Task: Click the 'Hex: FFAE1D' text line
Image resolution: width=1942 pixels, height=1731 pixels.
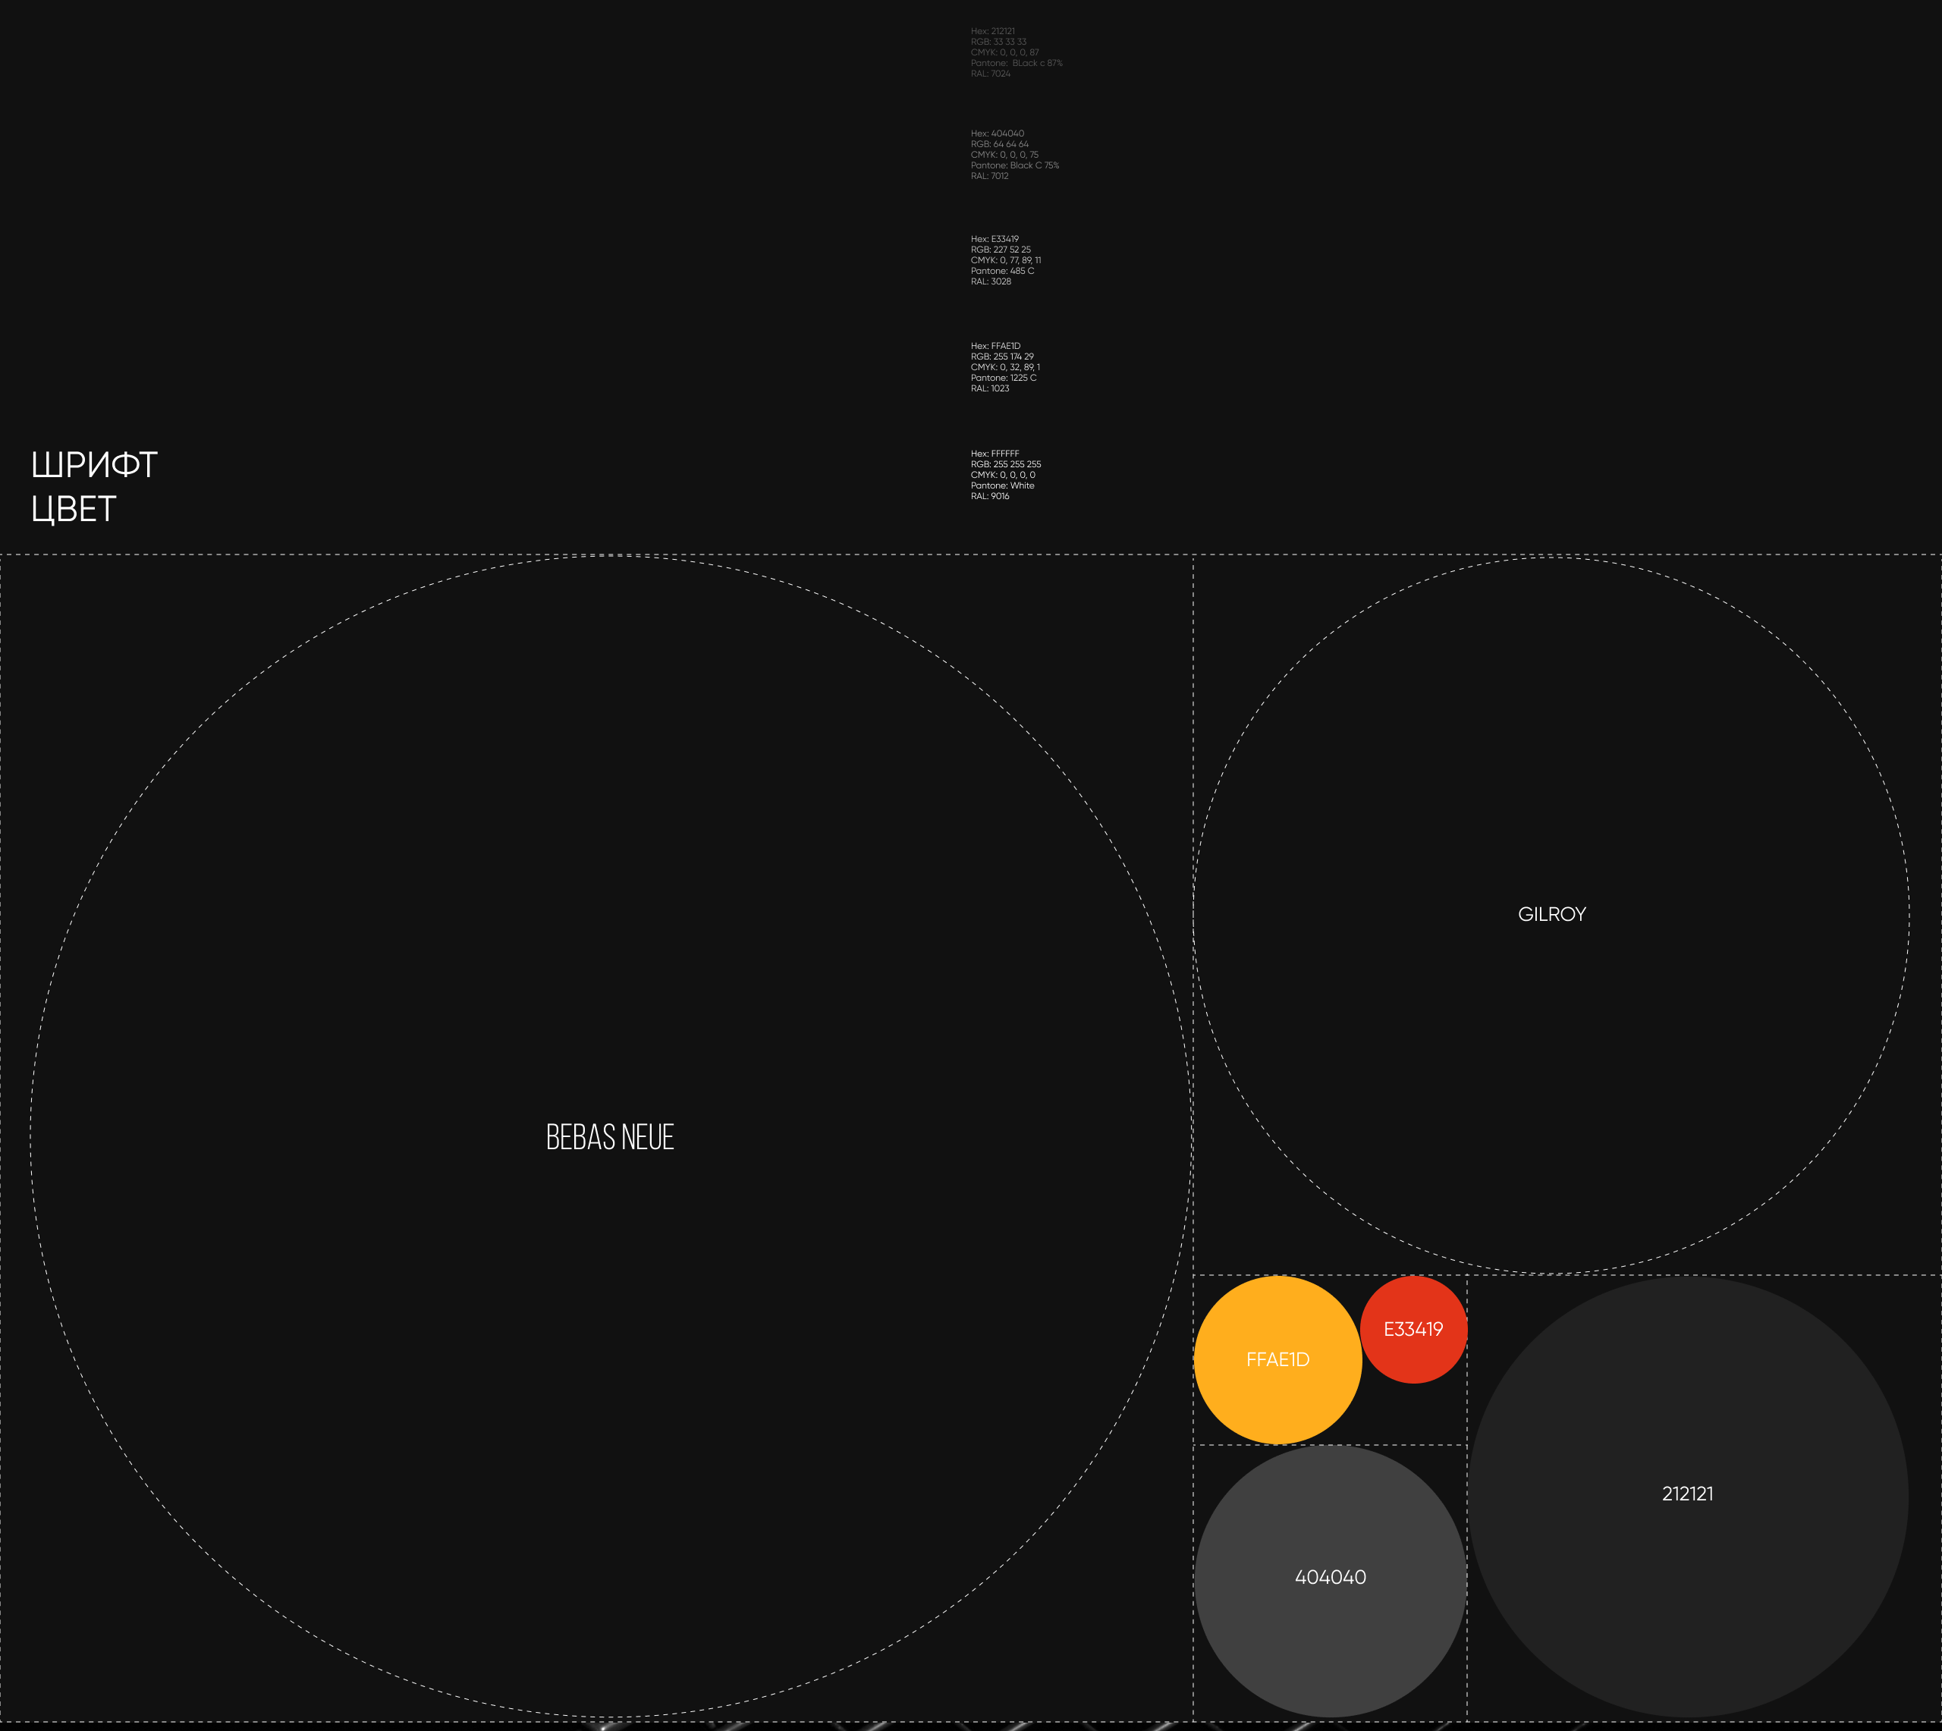Action: pos(995,346)
